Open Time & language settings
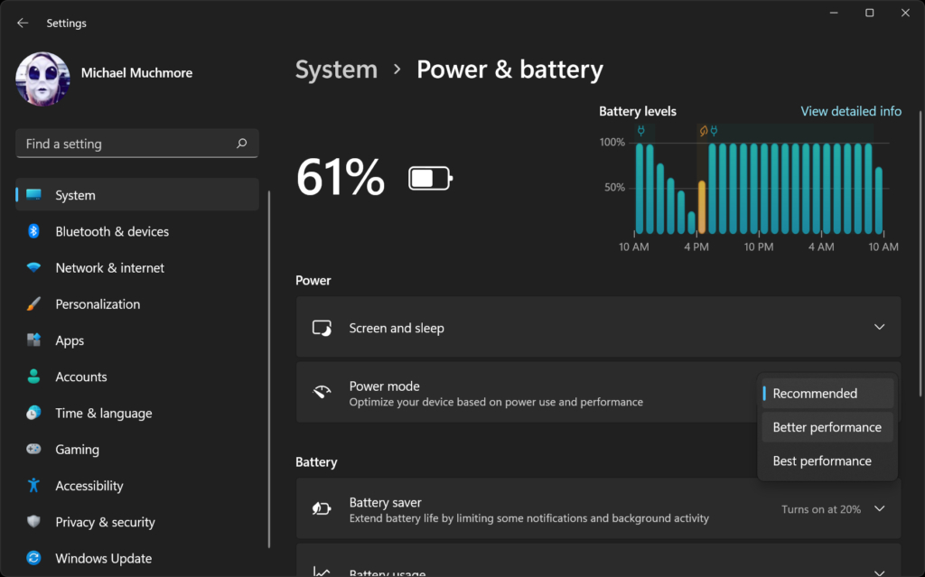The width and height of the screenshot is (925, 577). point(103,413)
